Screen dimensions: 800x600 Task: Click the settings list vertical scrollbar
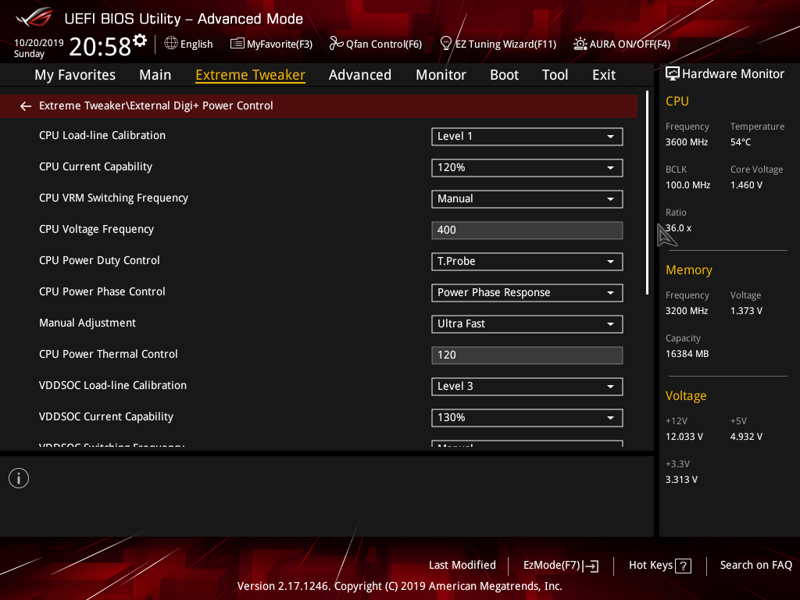647,193
